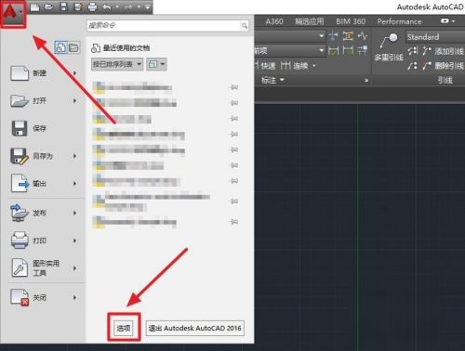Switch to the A360 ribbon tab
This screenshot has height=351, width=465.
pos(274,21)
